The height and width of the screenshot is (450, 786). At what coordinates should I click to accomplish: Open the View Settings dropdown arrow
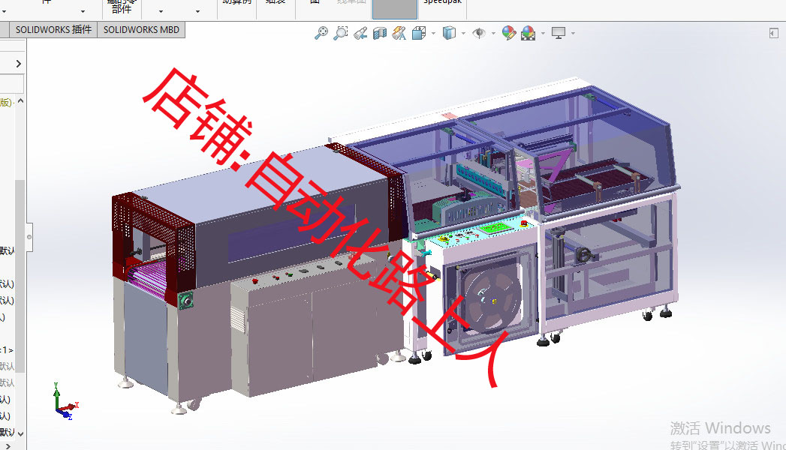[573, 34]
